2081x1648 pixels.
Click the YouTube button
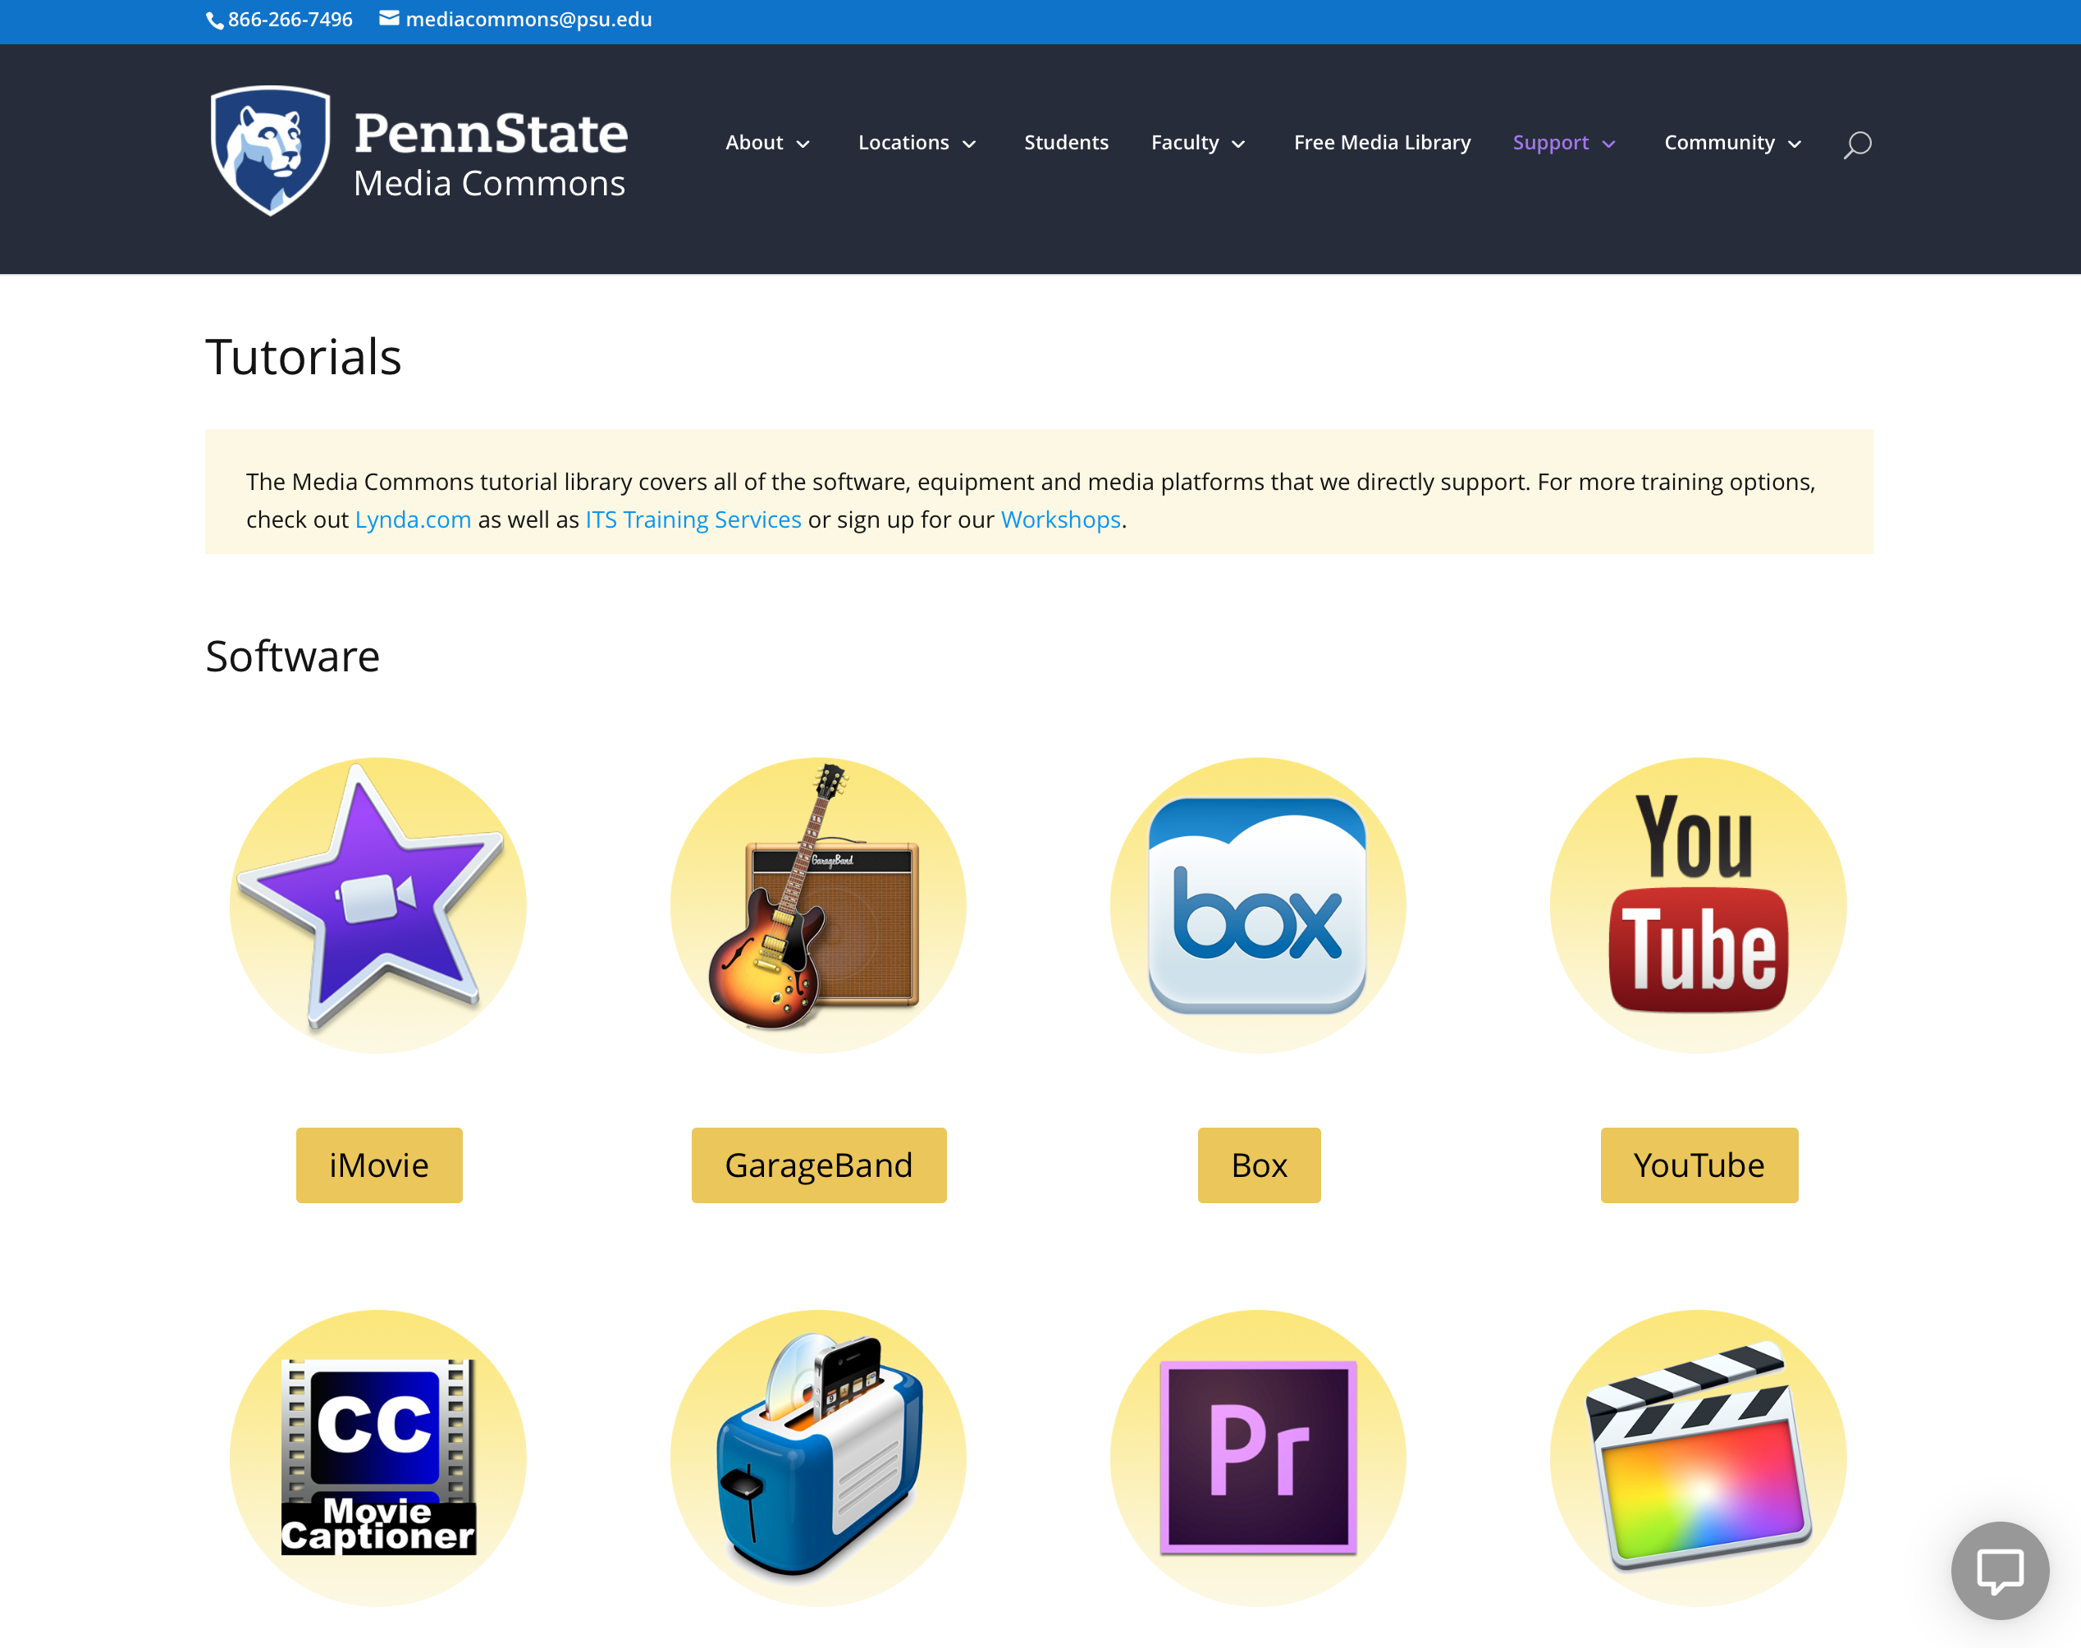(1699, 1165)
